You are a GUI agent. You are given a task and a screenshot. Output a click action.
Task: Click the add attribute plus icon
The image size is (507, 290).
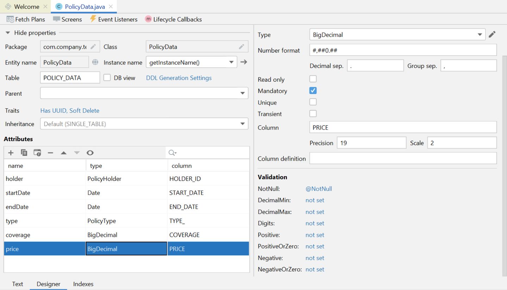tap(11, 153)
